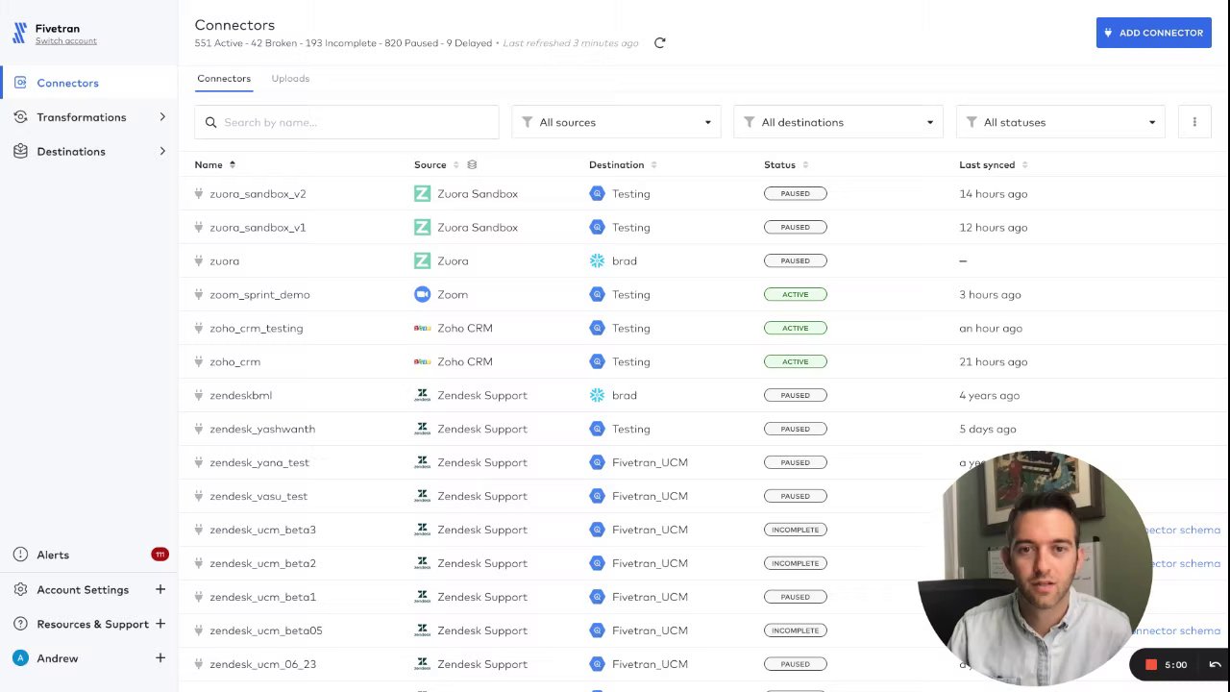Click the INCOMPLETE badge for zendesk_ucm_beta2

click(x=796, y=563)
